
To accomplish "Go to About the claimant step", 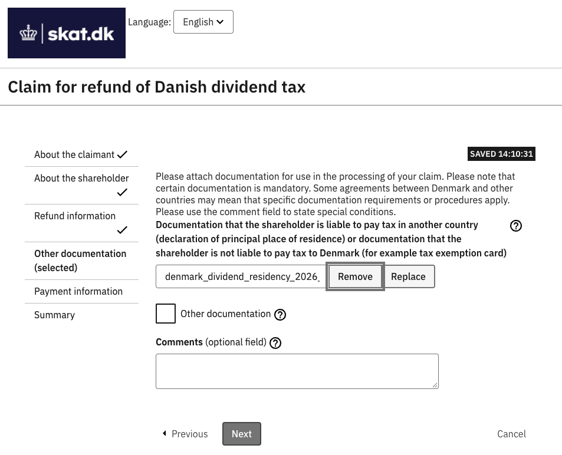I will (74, 155).
